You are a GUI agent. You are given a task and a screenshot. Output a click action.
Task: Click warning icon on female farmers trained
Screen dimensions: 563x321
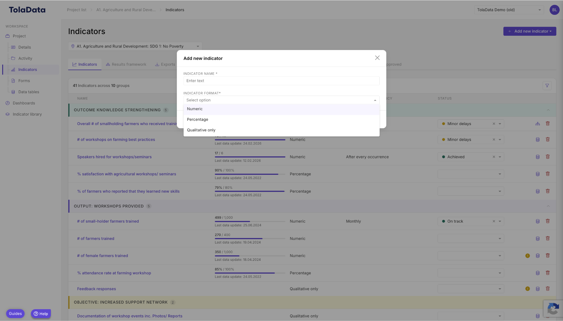527,256
